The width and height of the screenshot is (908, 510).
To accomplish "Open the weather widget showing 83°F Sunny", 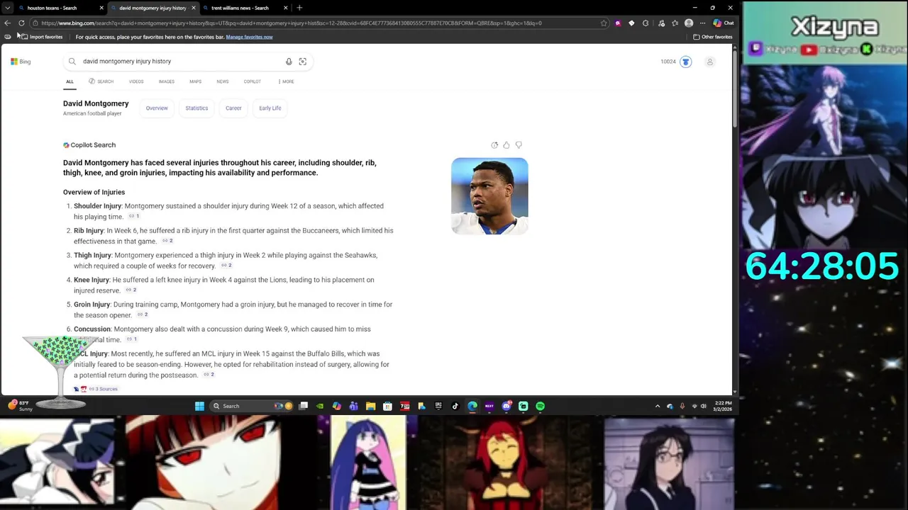I will (21, 406).
